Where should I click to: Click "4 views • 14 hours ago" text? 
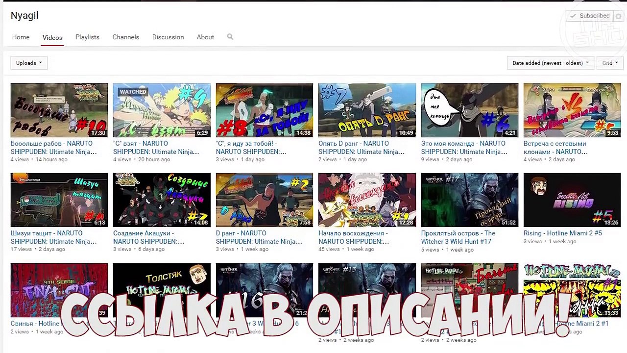39,159
